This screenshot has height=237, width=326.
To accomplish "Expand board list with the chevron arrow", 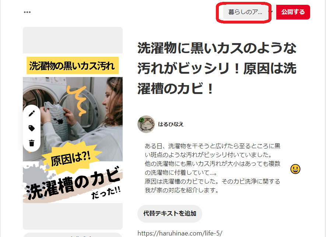I will point(271,12).
